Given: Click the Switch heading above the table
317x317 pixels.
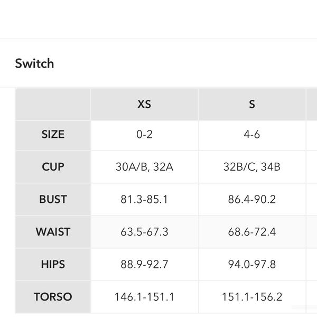Looking at the screenshot, I should [34, 63].
